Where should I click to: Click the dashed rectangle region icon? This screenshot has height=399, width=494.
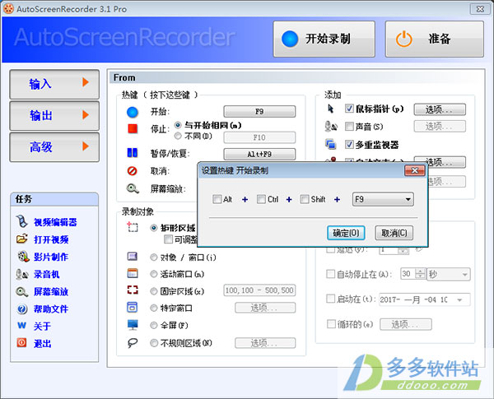tap(133, 227)
